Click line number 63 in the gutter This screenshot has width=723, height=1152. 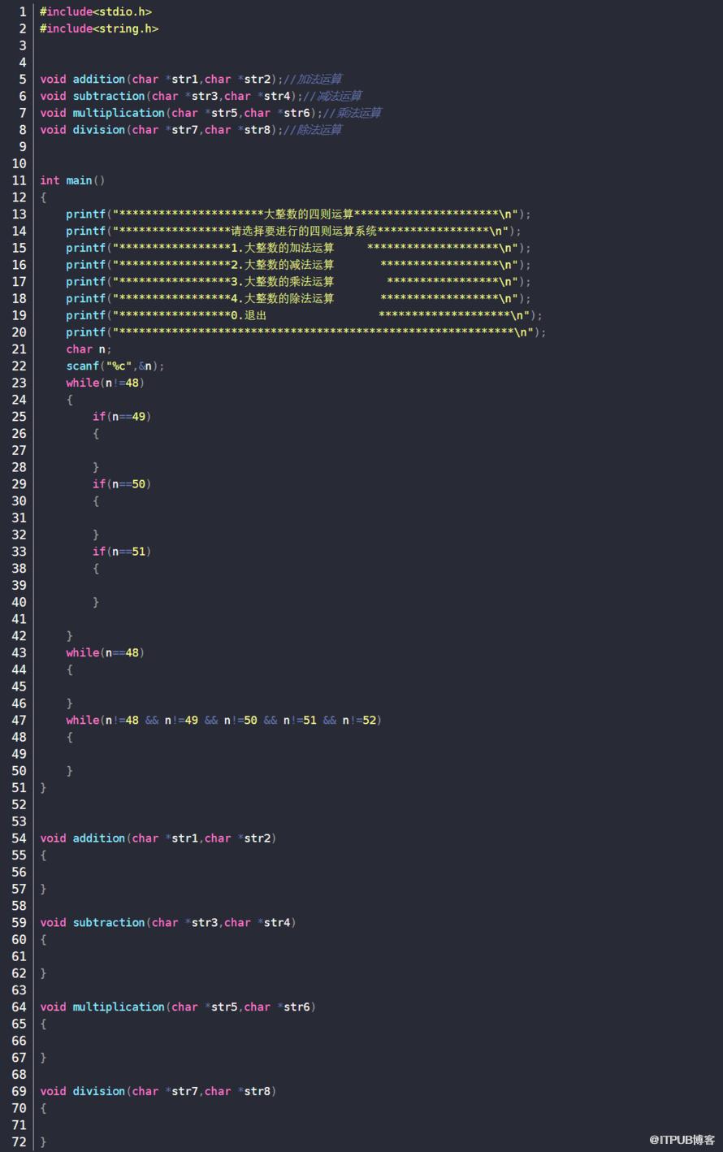[19, 990]
